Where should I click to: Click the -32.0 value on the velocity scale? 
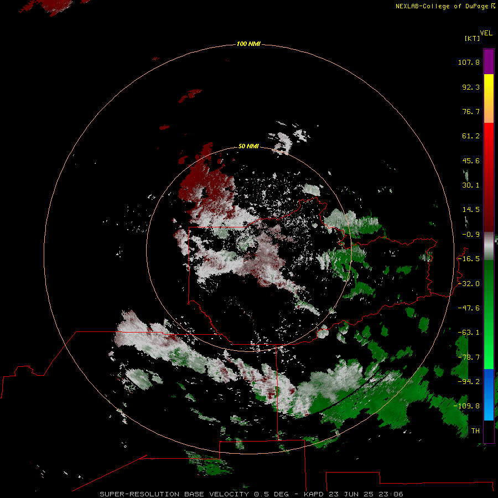tap(469, 284)
